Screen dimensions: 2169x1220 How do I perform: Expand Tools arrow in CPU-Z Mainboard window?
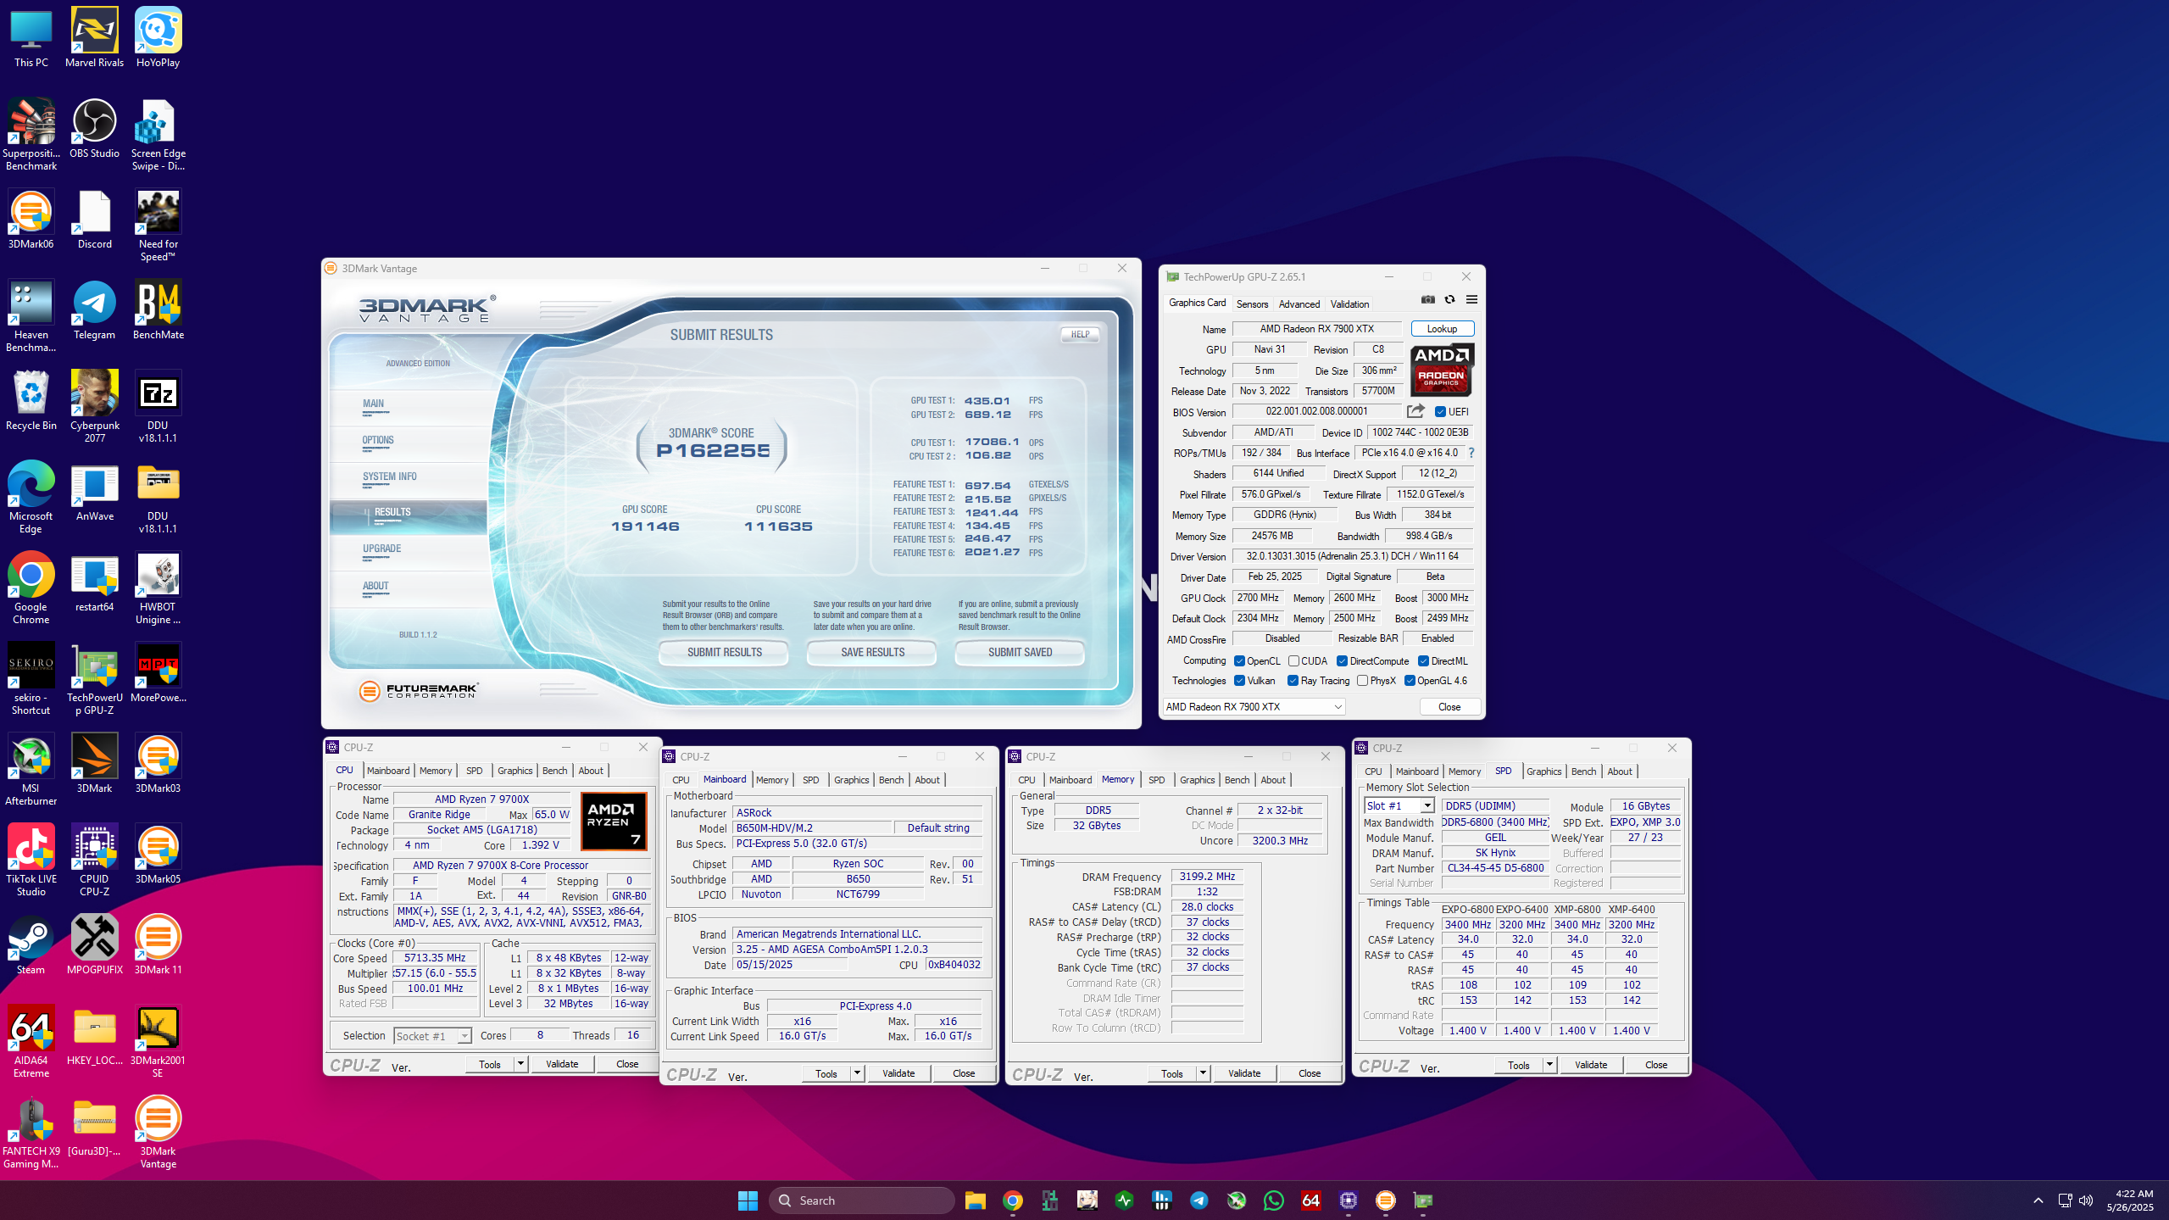pos(857,1073)
